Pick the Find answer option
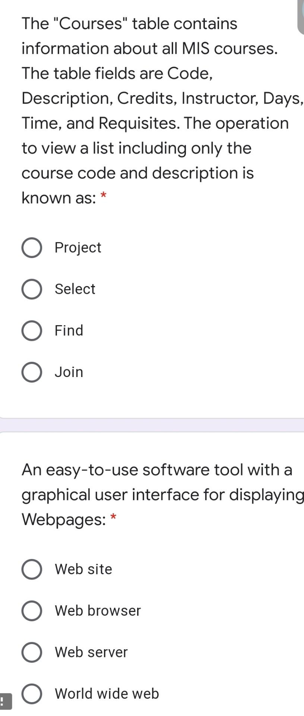This screenshot has height=716, width=304. (32, 330)
